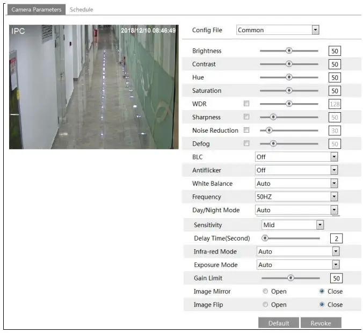
Task: Click the Sharpness slider handle
Action: pyautogui.click(x=273, y=117)
